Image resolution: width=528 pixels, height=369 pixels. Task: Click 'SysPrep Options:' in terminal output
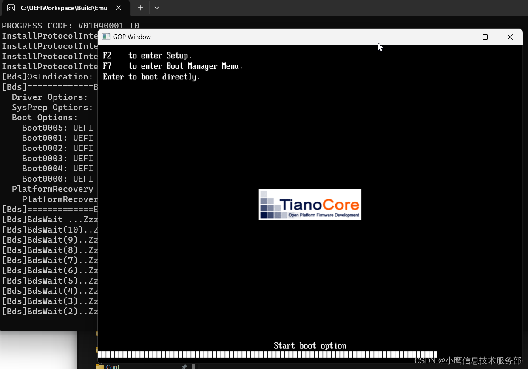point(52,107)
